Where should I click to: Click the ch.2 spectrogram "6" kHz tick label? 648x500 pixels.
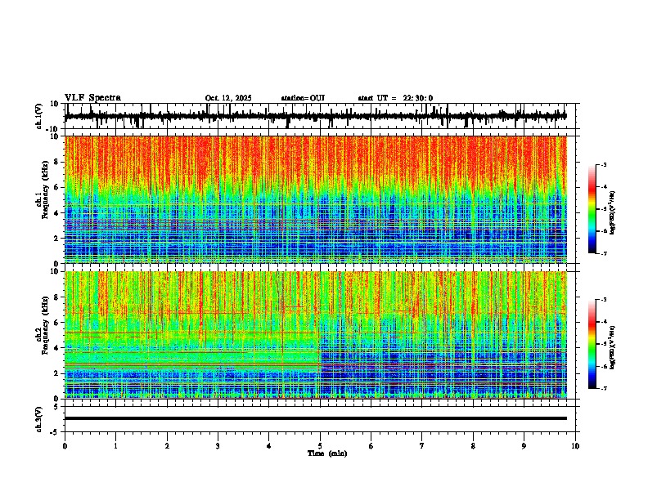click(x=57, y=323)
